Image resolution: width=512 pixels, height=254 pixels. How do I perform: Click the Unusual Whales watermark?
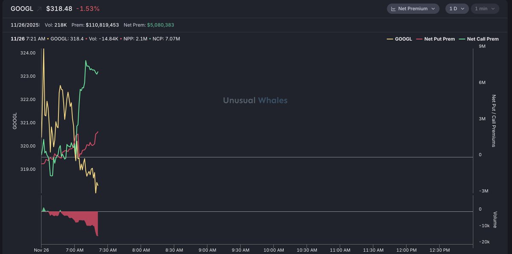[x=255, y=101]
